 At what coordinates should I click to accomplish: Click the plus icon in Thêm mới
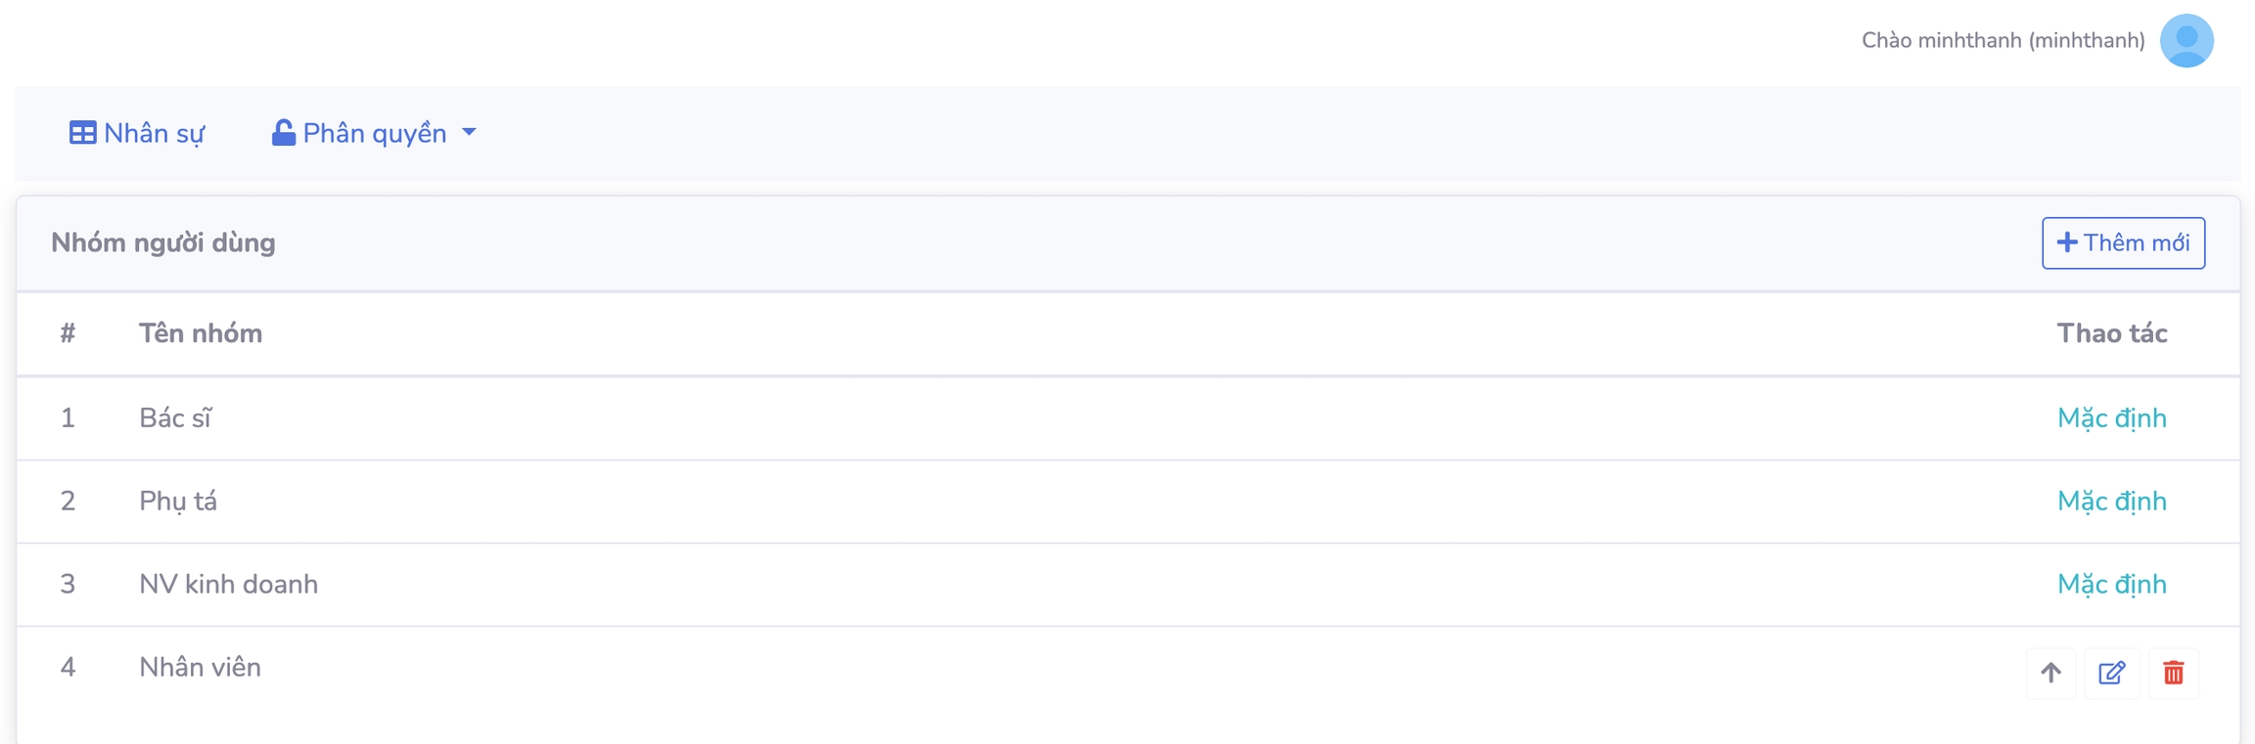coord(2067,242)
